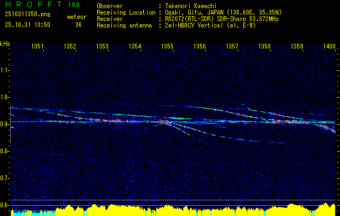Click the R820T2(RTL-SDR) SDR-Sharp 53.372MHz text

(x=222, y=19)
